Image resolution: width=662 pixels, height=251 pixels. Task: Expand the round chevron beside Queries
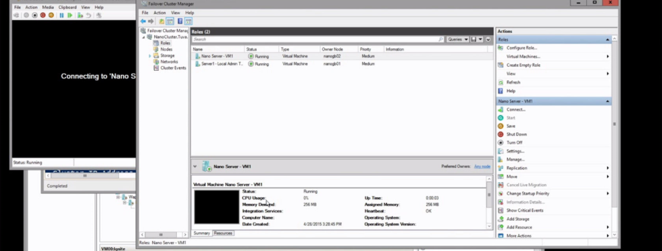coord(488,39)
